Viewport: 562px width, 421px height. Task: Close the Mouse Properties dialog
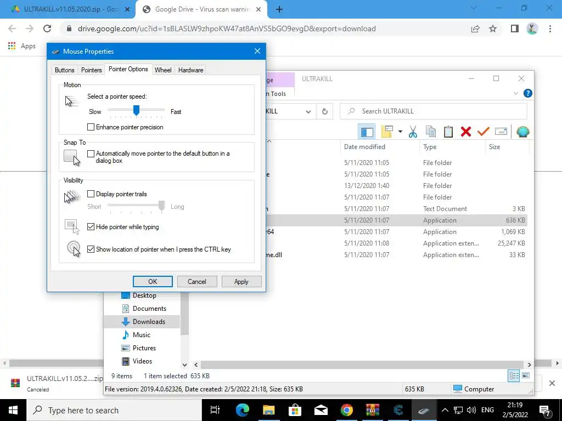257,51
